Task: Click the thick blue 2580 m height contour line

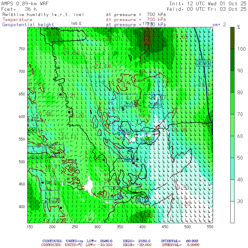Action: (x=205, y=91)
